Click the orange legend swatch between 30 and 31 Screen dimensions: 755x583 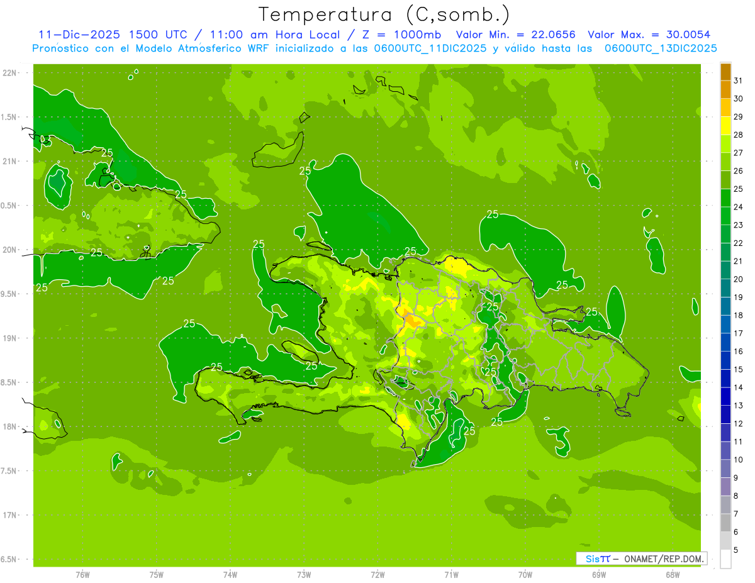pos(725,89)
